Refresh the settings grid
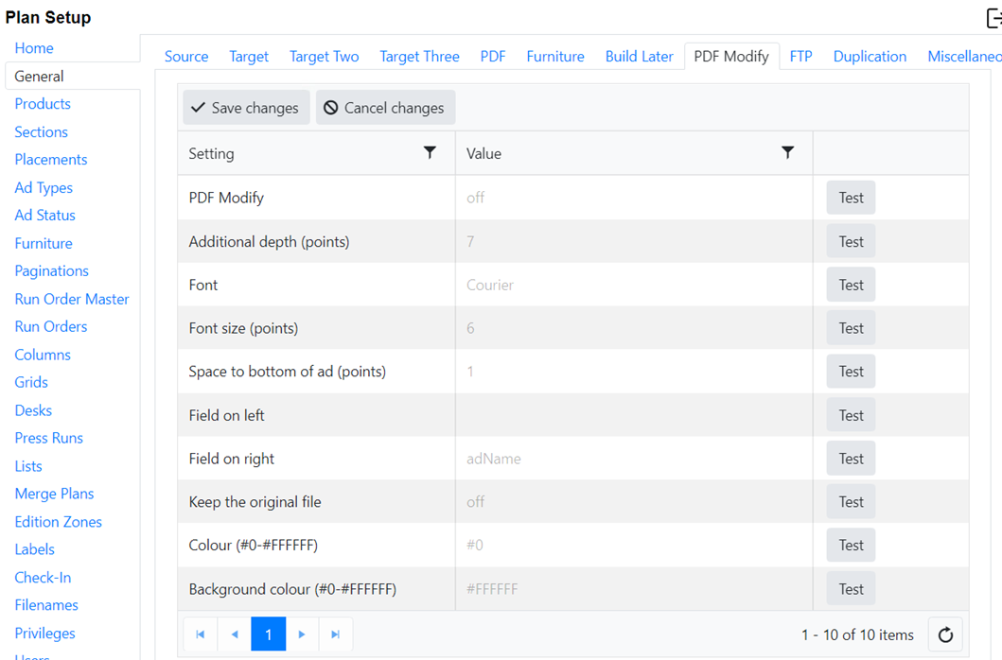1002x660 pixels. click(944, 634)
